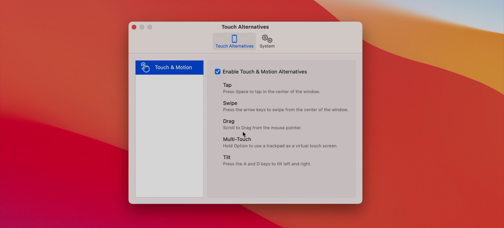Click the Multi-Touch heading
The height and width of the screenshot is (228, 504).
point(237,139)
